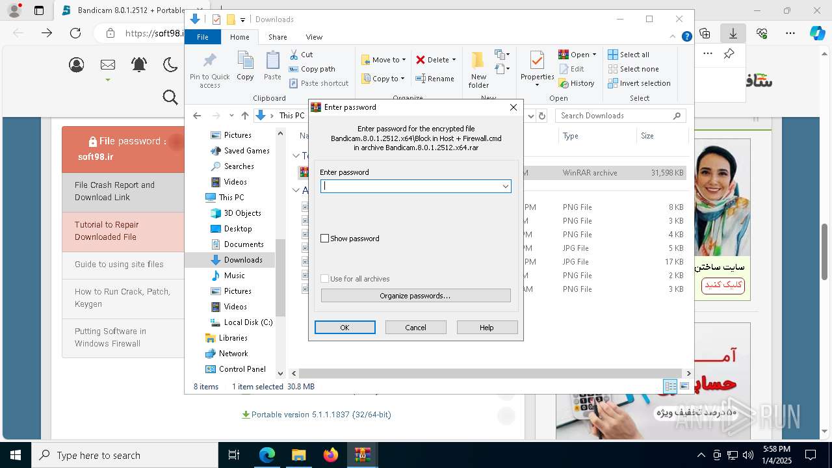Select Control Panel in the tree
This screenshot has height=468, width=832.
[x=242, y=369]
